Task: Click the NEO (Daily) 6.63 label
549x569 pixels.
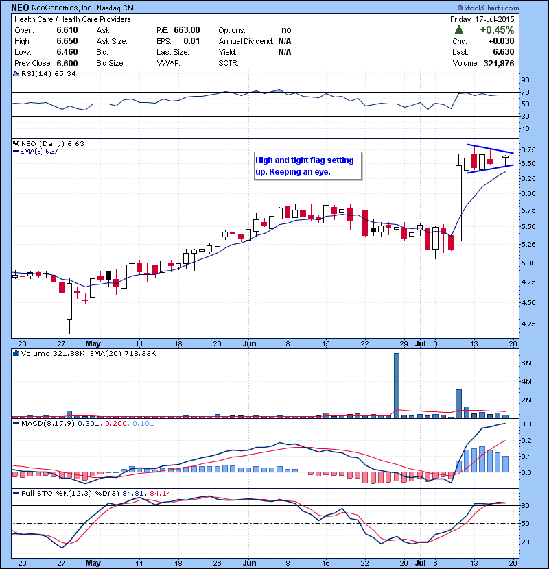Action: point(53,144)
